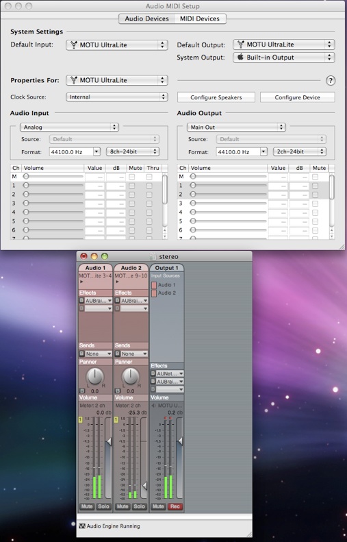Click the Output 1 volume fader handle

pos(180,441)
